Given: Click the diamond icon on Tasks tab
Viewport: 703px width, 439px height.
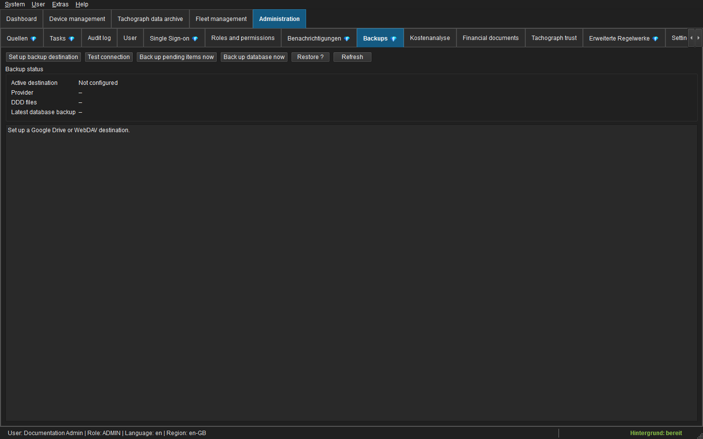Looking at the screenshot, I should point(72,39).
